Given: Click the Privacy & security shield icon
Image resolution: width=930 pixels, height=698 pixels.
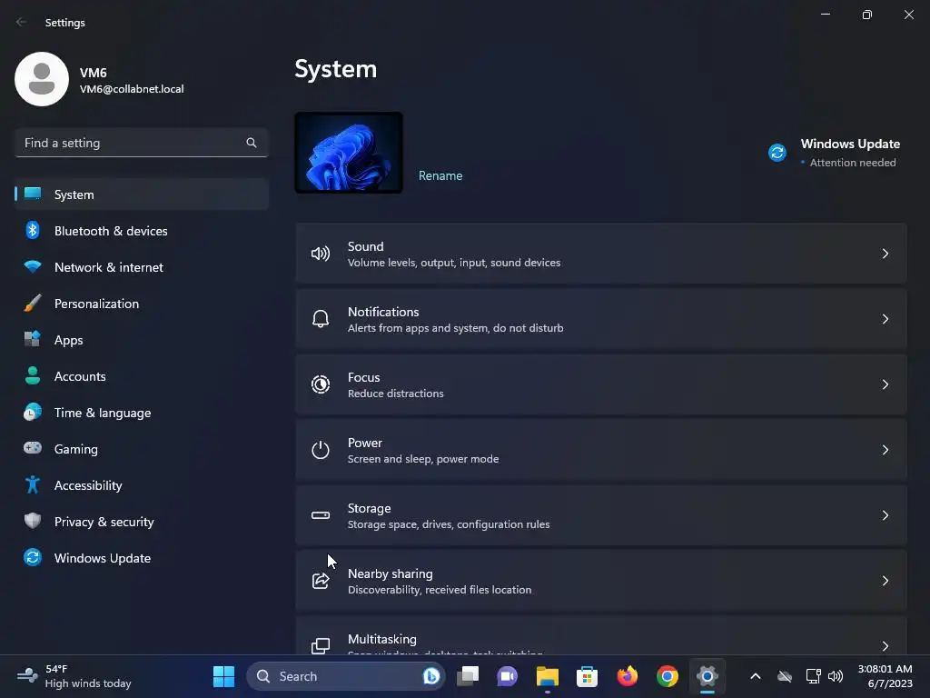Looking at the screenshot, I should pyautogui.click(x=33, y=521).
